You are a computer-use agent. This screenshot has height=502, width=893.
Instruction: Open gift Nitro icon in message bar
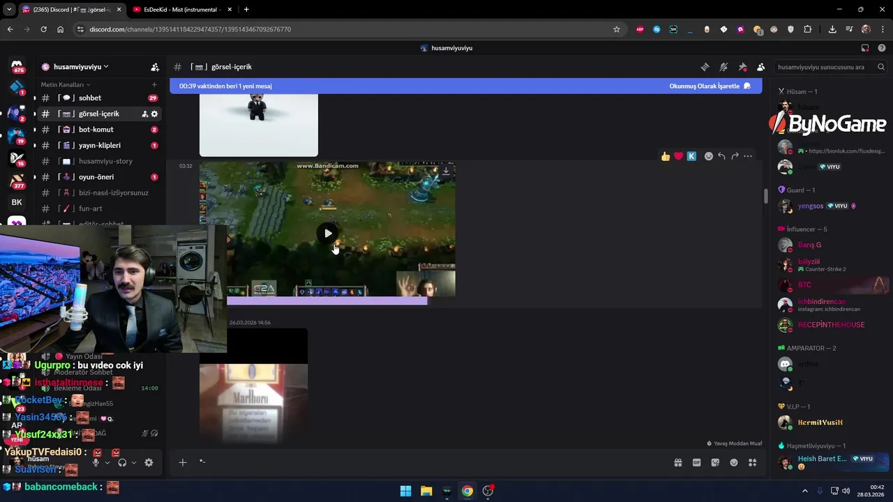point(677,462)
